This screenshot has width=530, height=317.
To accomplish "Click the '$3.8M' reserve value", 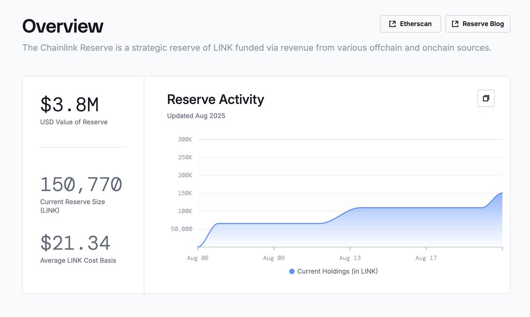I will pos(69,105).
